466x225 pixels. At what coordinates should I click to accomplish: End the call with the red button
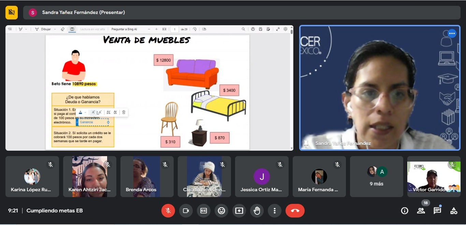tap(294, 211)
